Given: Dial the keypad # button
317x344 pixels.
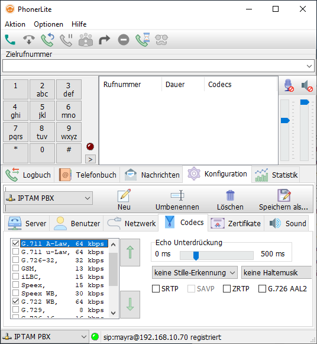Looking at the screenshot, I should pyautogui.click(x=69, y=153).
